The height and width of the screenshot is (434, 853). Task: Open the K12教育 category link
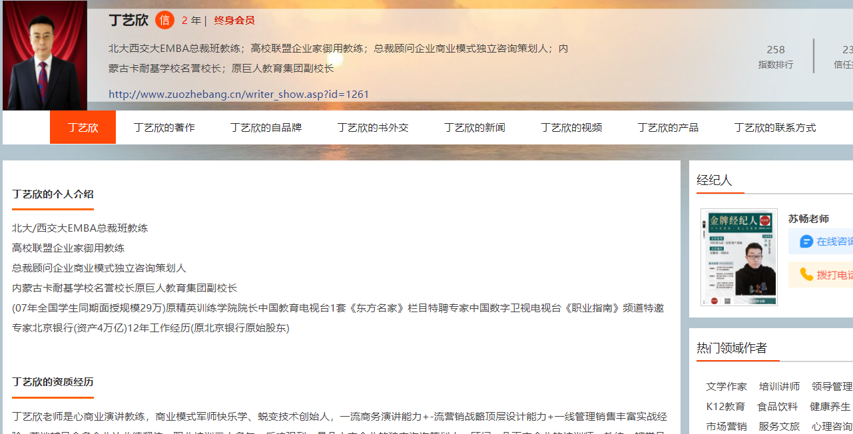[725, 406]
